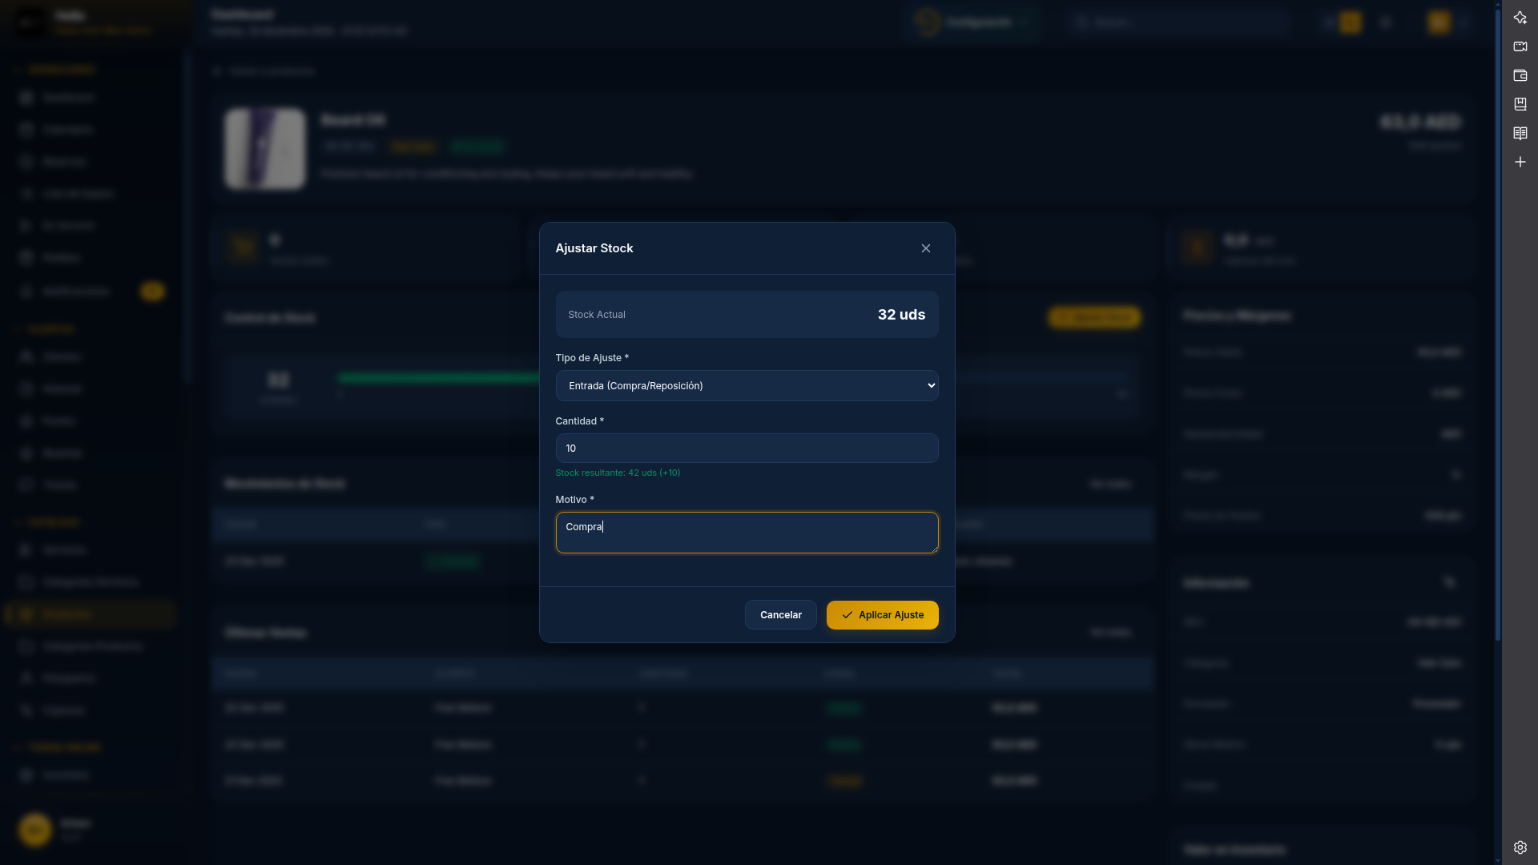Click the scrollbar up arrow
1538x865 pixels.
1497,5
